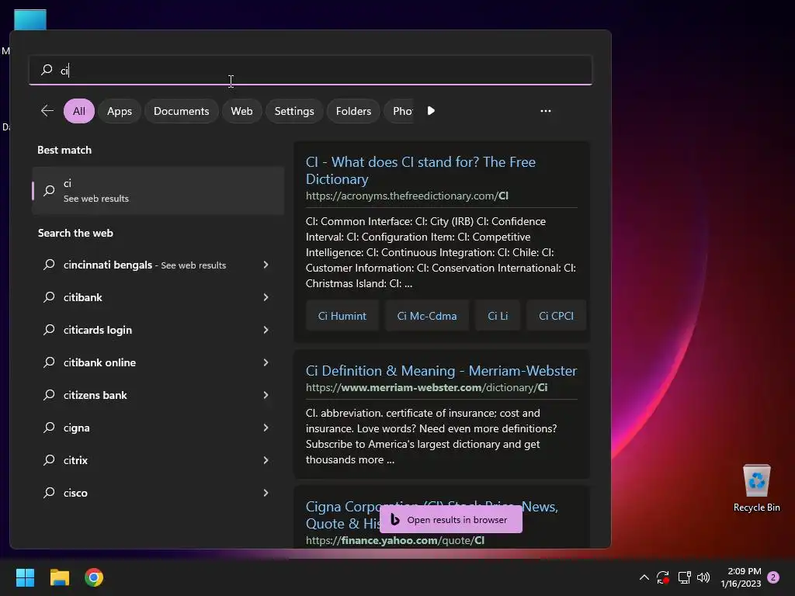This screenshot has height=596, width=795.
Task: Click the search icon next to cigna
Action: [49, 428]
